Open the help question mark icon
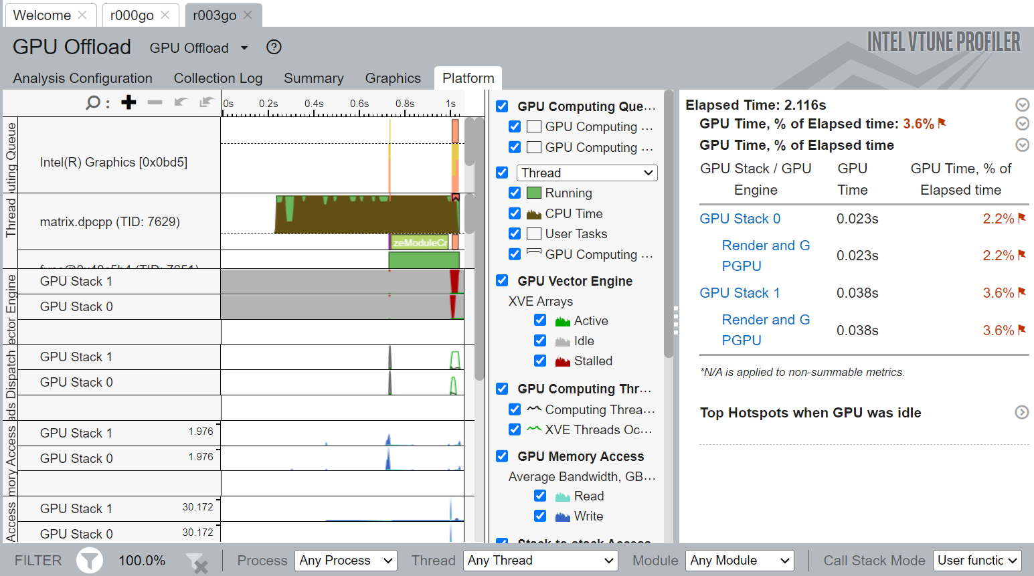This screenshot has width=1034, height=576. point(274,47)
